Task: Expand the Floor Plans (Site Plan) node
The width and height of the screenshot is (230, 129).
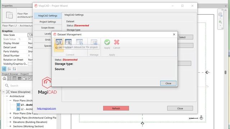Action: (x=10, y=113)
